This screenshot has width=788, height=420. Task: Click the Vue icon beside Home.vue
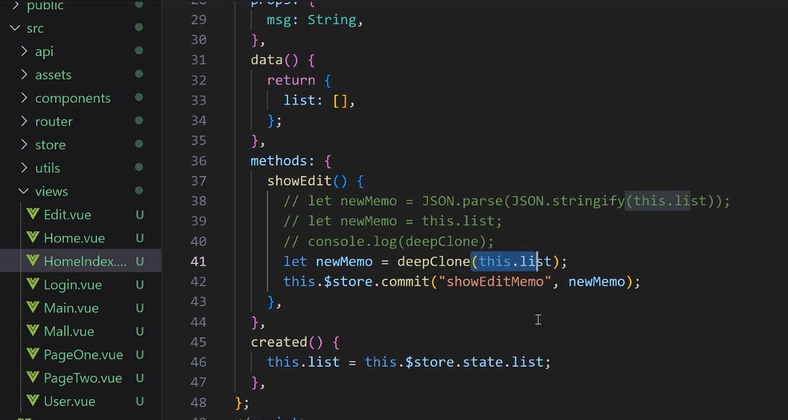[x=33, y=237]
